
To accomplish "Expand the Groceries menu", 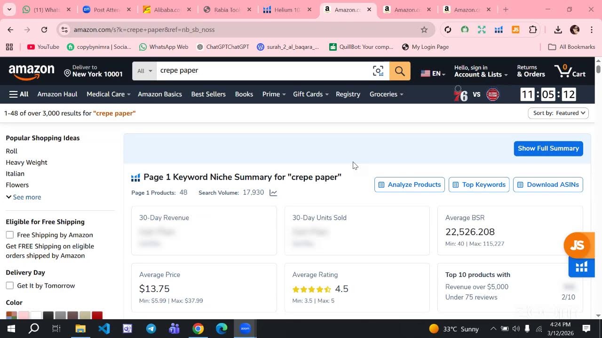I will (386, 94).
